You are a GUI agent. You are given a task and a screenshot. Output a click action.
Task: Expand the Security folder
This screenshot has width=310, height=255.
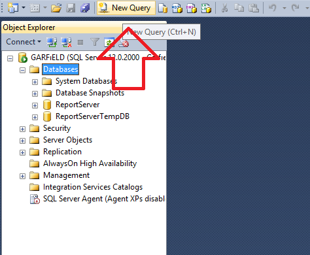click(x=22, y=129)
